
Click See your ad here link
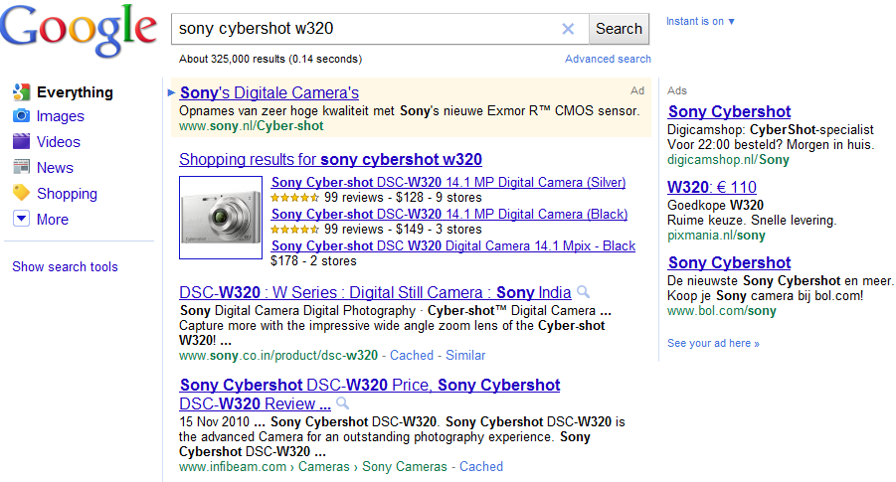(713, 343)
